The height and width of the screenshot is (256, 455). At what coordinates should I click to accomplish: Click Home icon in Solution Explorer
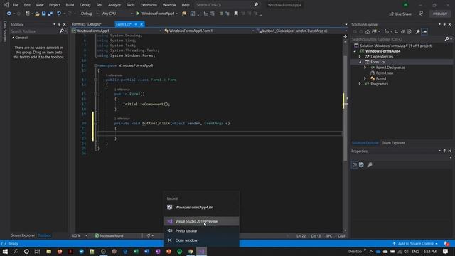[x=368, y=31]
